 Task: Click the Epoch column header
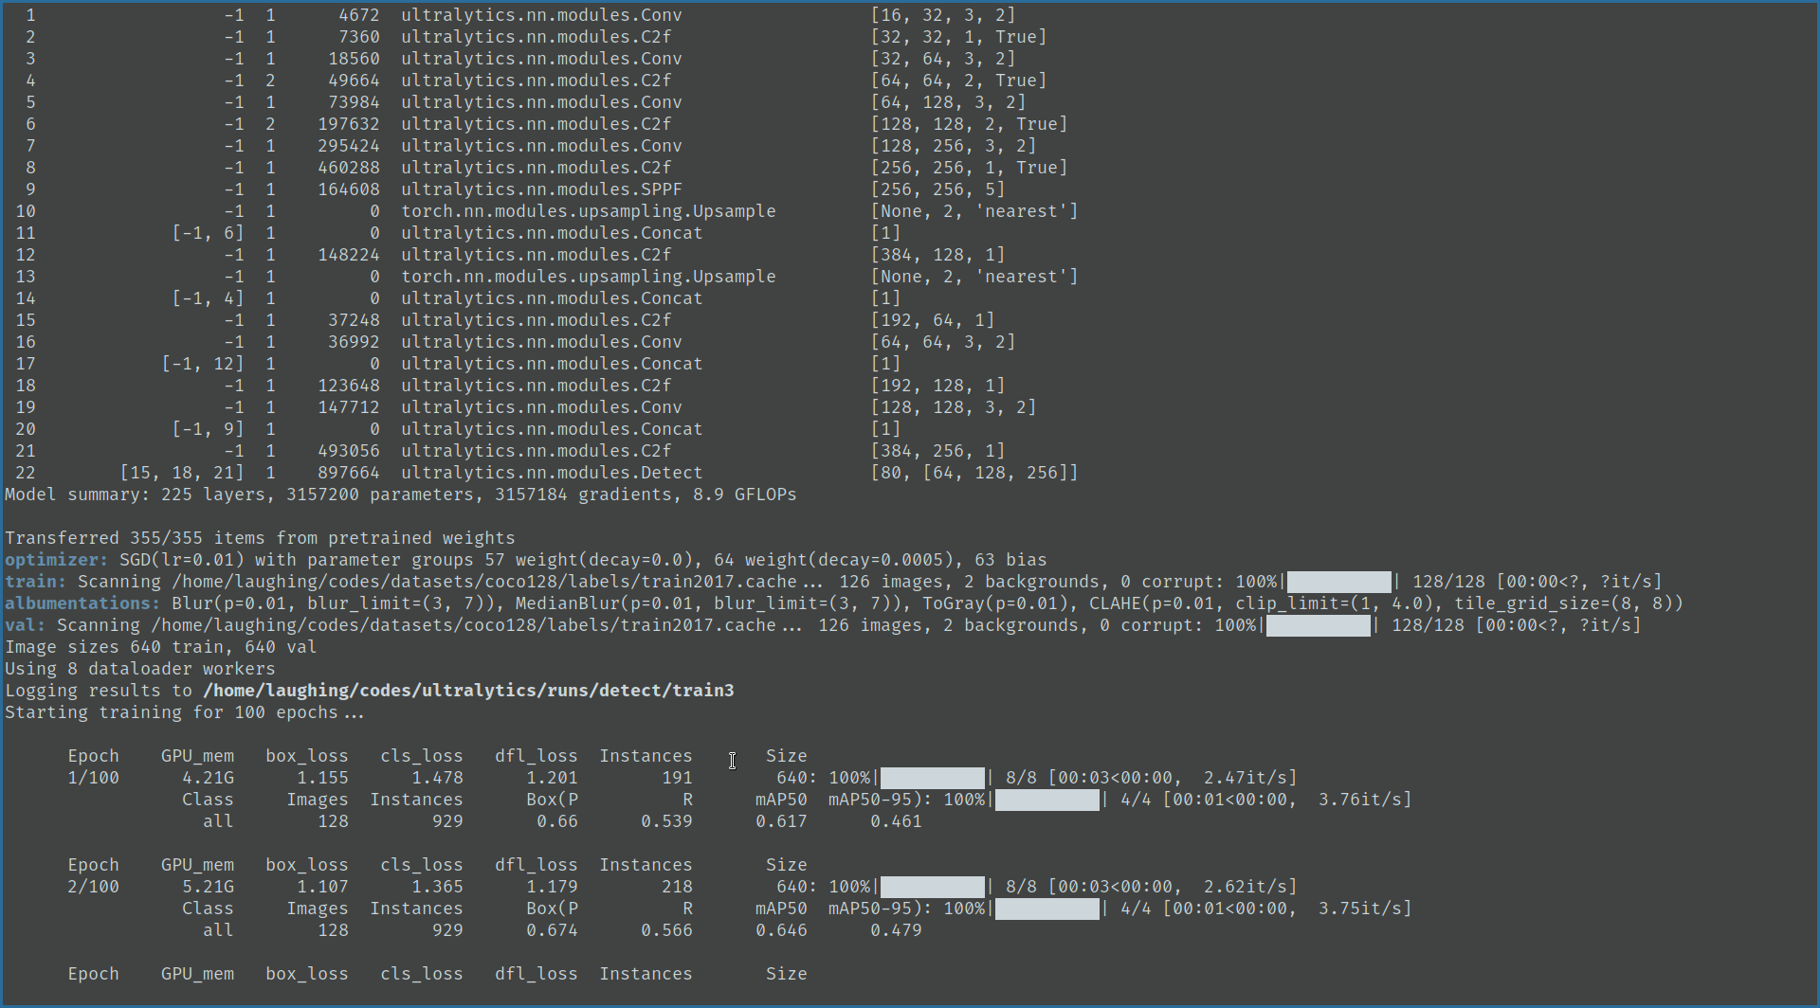93,755
